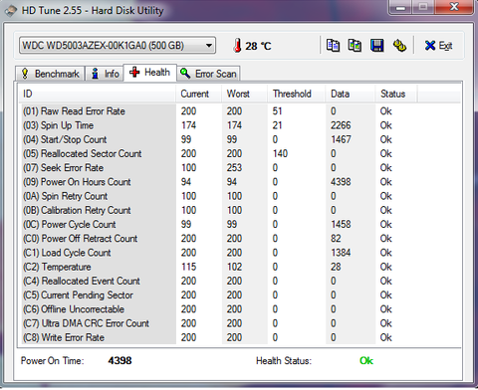Click the Data column header
This screenshot has height=390, width=478.
[351, 94]
